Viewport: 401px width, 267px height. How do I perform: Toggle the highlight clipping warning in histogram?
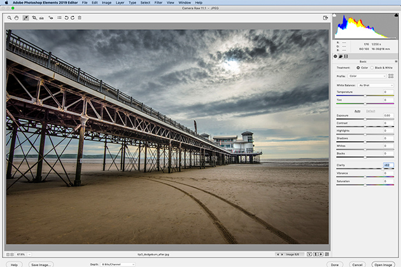397,15
